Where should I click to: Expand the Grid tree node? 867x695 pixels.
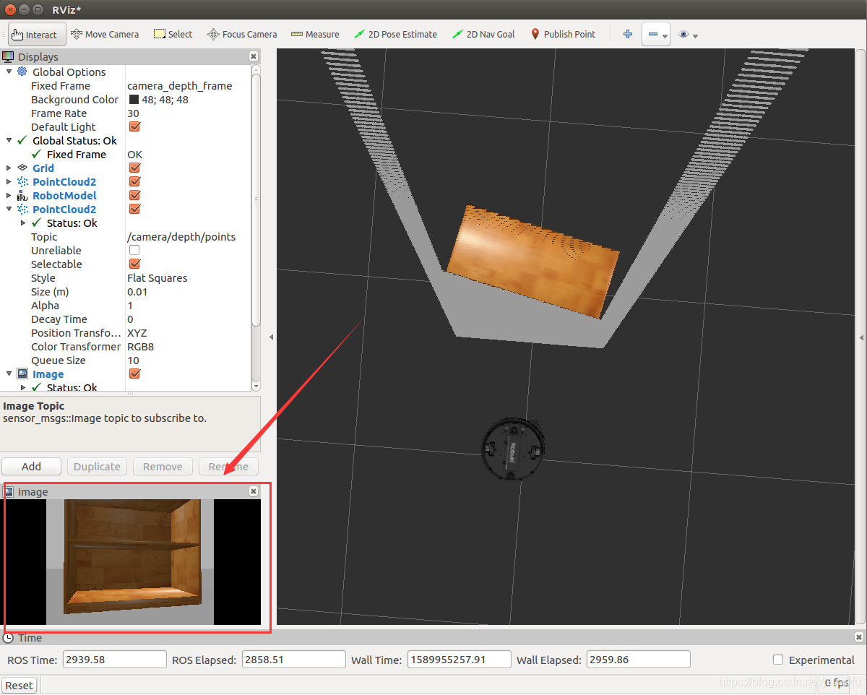(x=9, y=168)
